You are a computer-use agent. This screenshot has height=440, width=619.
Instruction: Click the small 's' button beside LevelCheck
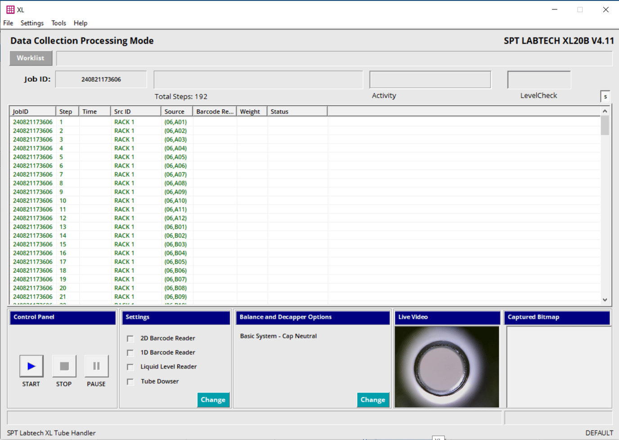[605, 96]
